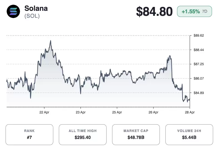Click the $87.25 price axis label

pyautogui.click(x=198, y=64)
